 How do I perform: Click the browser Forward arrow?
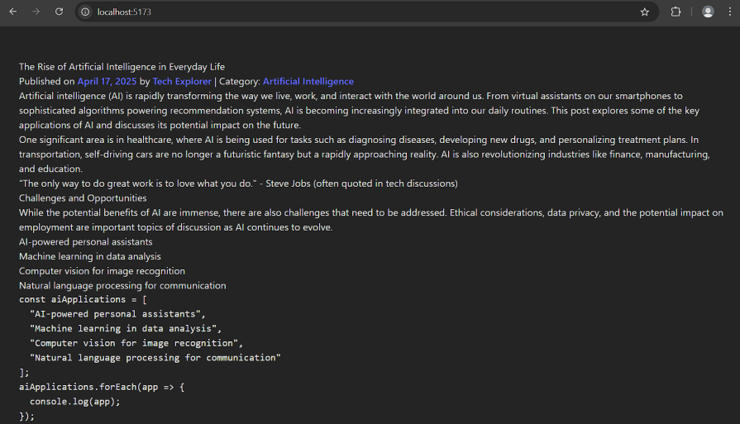36,12
